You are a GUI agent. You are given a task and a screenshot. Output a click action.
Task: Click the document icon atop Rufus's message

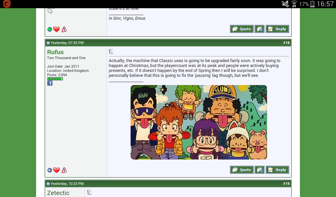(111, 51)
